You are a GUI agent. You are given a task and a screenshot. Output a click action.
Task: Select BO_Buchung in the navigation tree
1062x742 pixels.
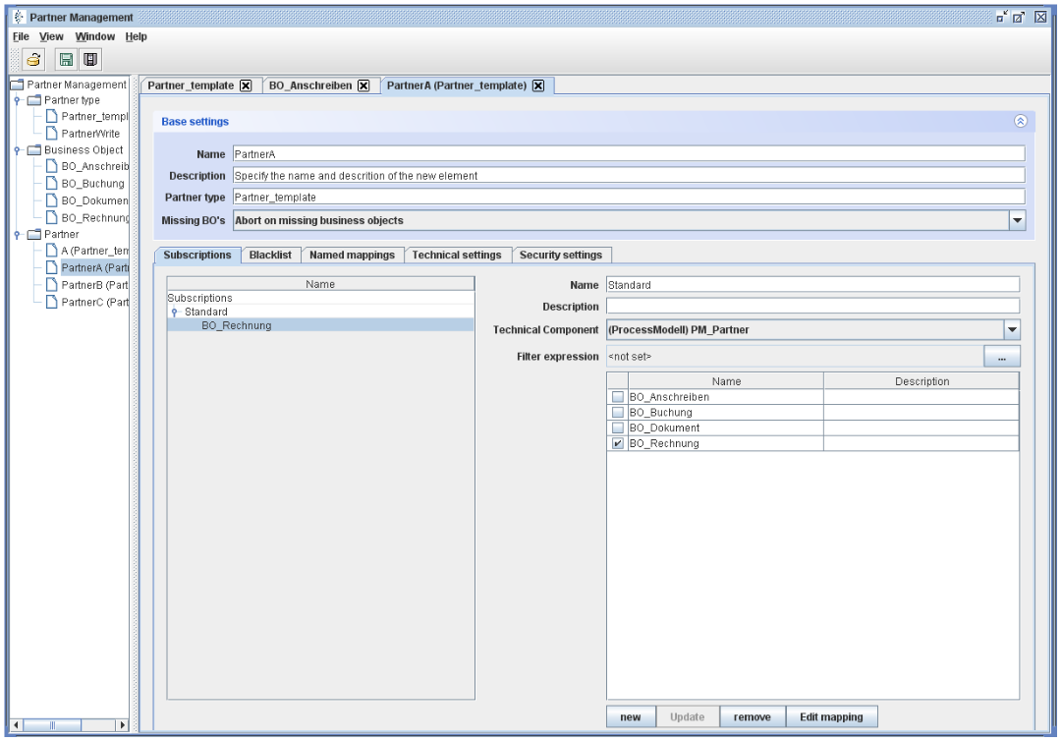tap(92, 184)
